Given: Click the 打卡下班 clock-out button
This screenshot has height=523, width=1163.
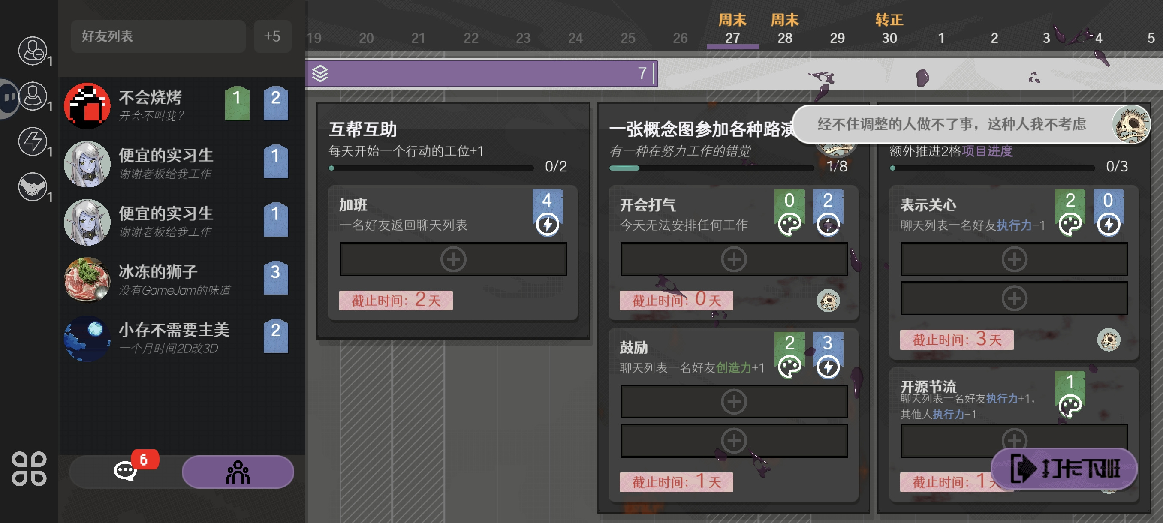Looking at the screenshot, I should pos(1064,469).
